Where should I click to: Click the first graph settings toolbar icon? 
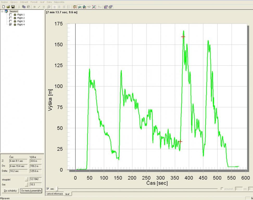point(75,7)
